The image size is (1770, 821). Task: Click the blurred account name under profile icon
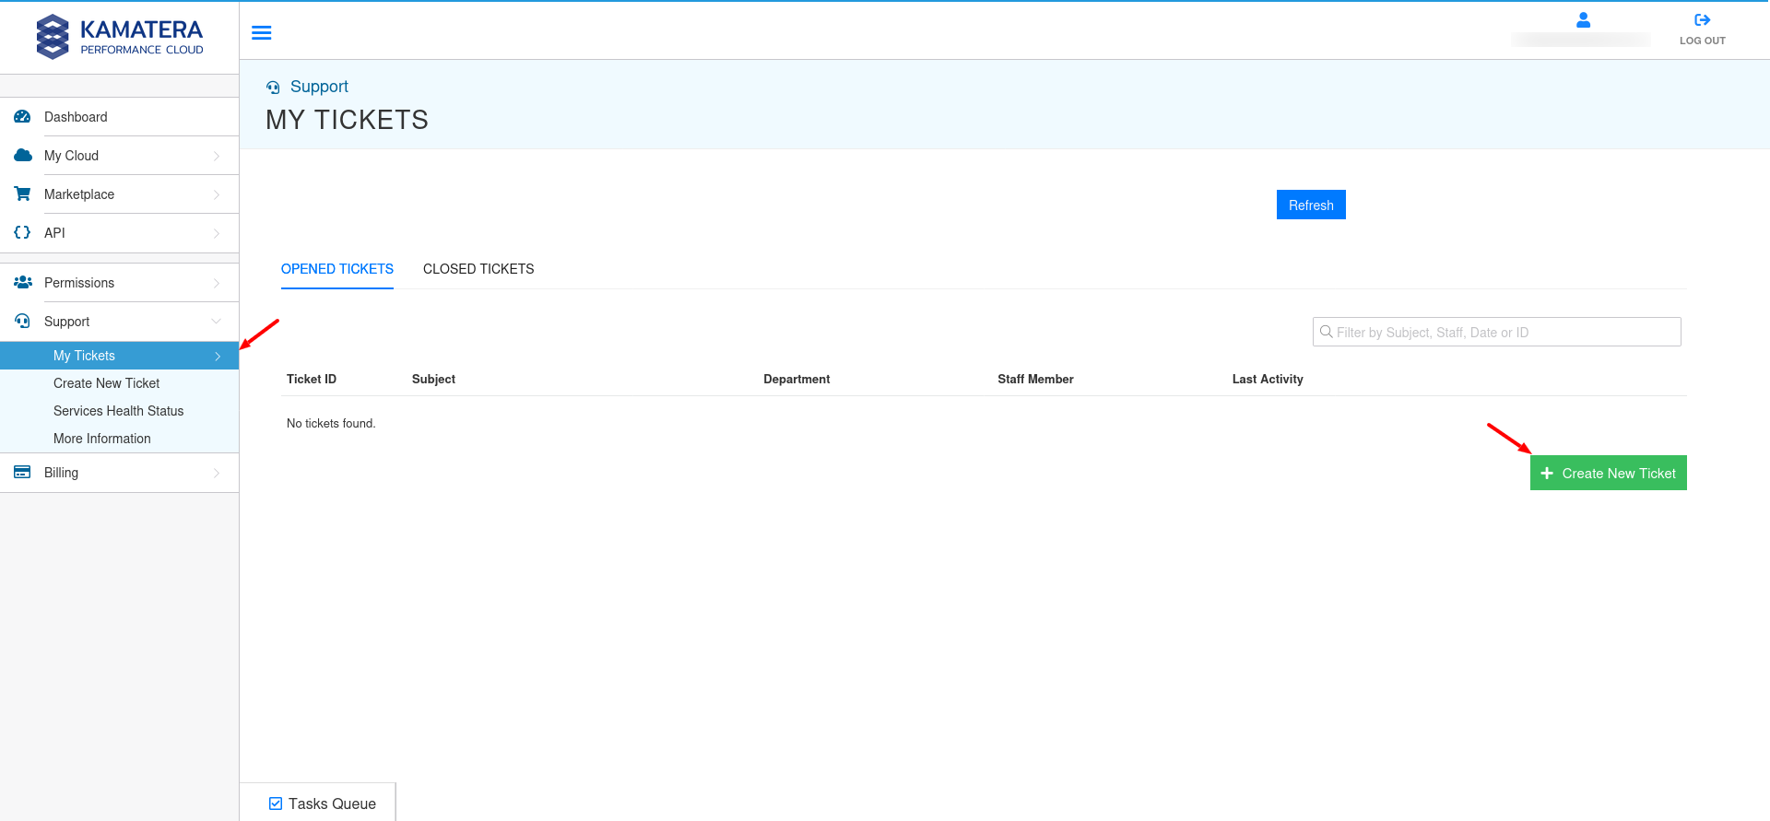(x=1581, y=40)
